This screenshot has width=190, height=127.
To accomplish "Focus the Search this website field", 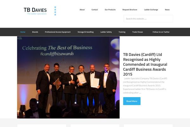I will (148, 19).
